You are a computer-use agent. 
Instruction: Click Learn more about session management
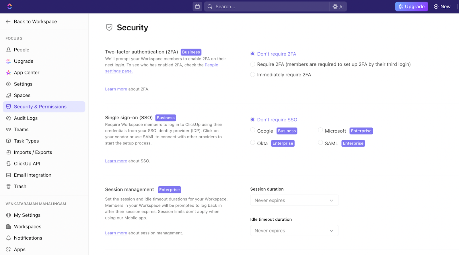pos(116,233)
